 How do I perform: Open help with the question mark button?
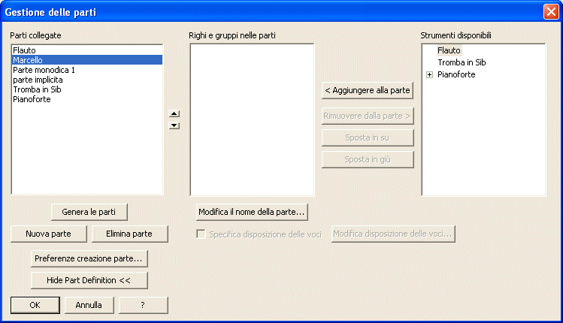click(143, 305)
